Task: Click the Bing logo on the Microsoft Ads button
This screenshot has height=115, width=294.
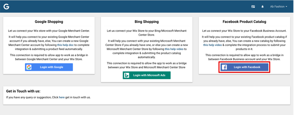Action: point(127,75)
